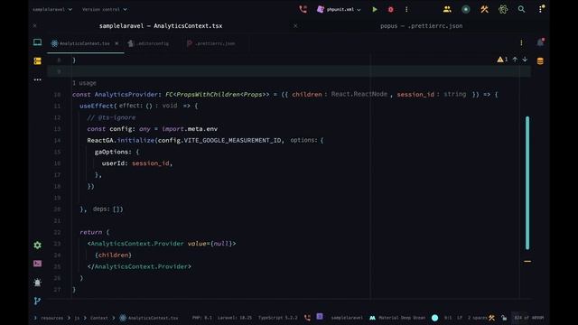Open the Git branch tool window icon
Image resolution: width=578 pixels, height=325 pixels.
(37, 301)
